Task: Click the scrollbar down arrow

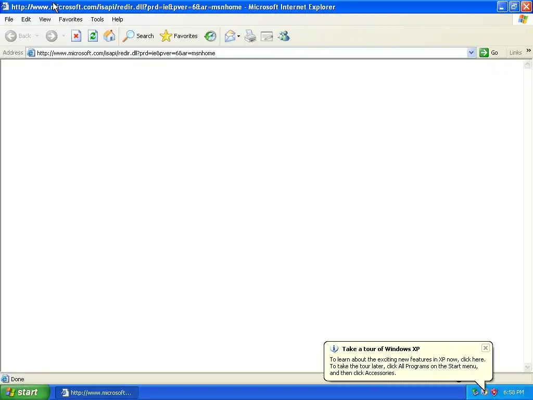Action: pyautogui.click(x=528, y=367)
